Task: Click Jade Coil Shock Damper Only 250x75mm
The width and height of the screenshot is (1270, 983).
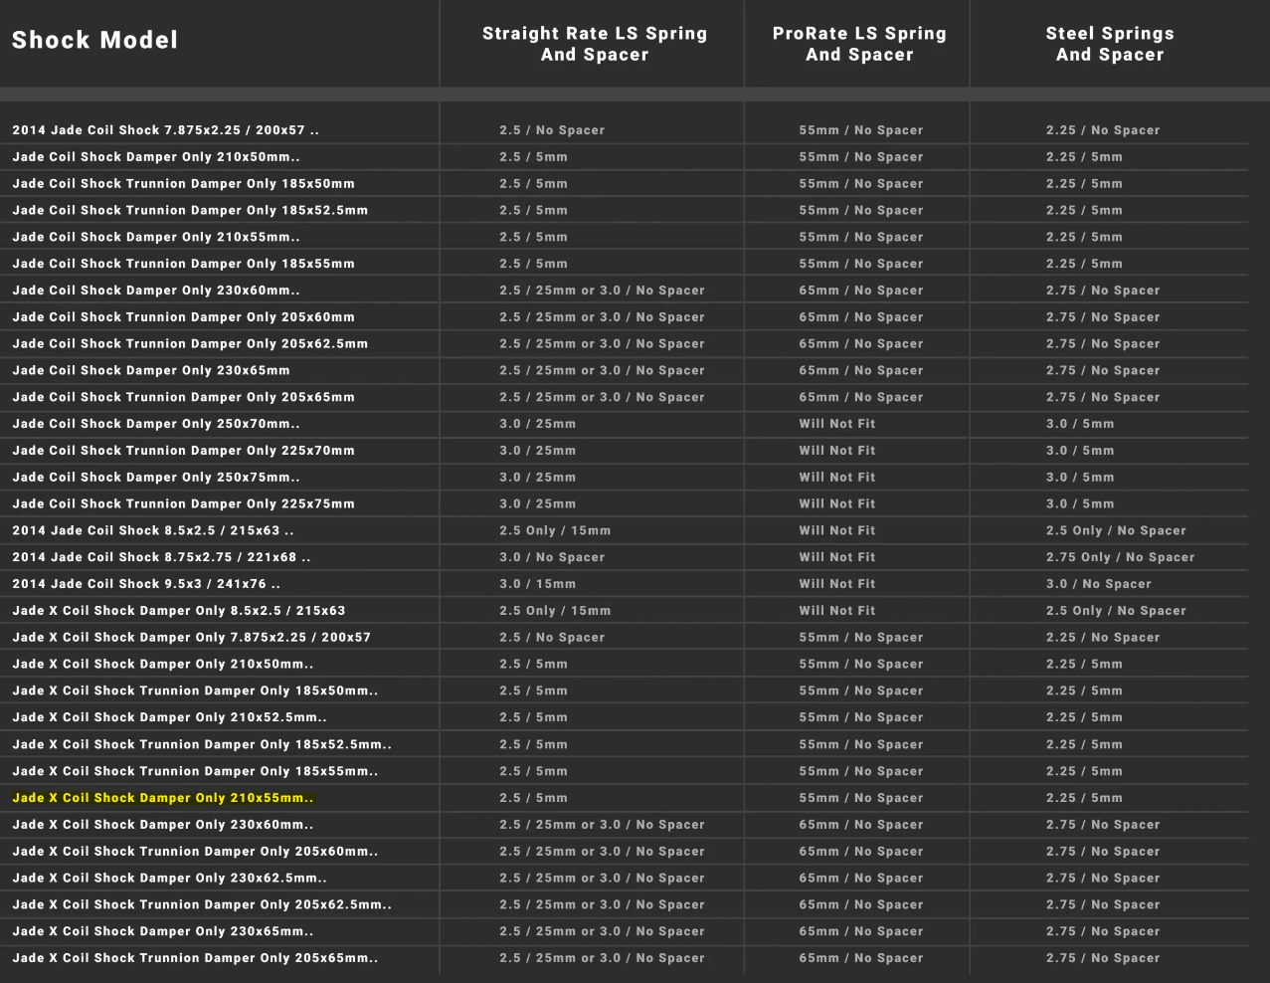Action: click(156, 477)
